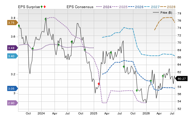Image resolution: width=193 pixels, height=115 pixels.
Task: Click the green surprise arrow between Oct 2023 and 2024
Action: tap(33, 49)
